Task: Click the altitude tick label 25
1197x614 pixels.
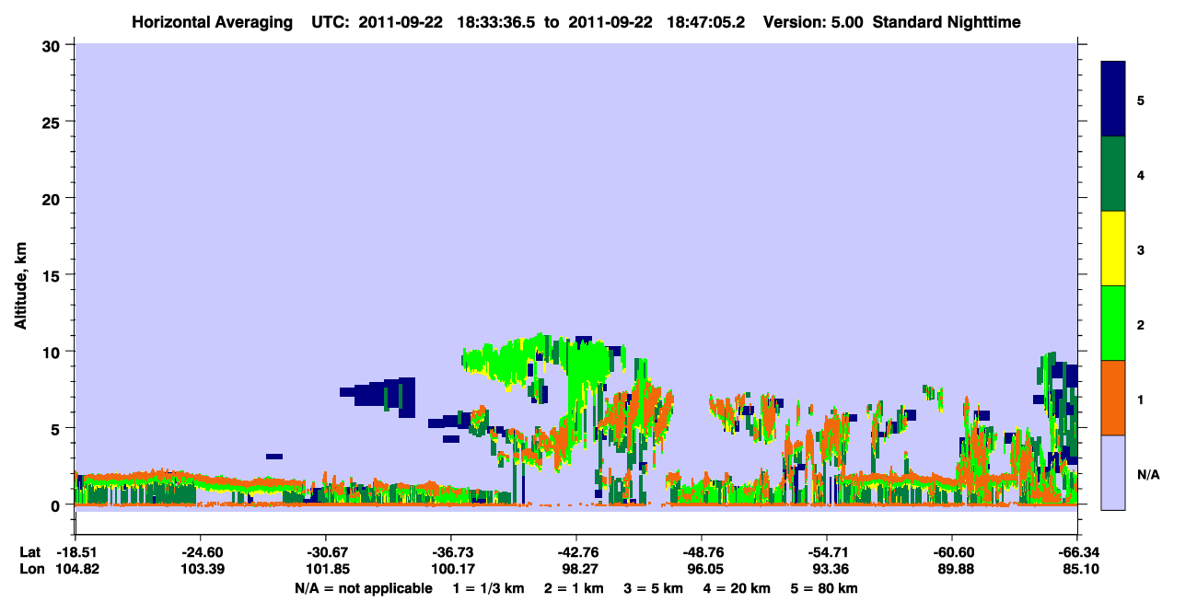Action: pos(52,122)
